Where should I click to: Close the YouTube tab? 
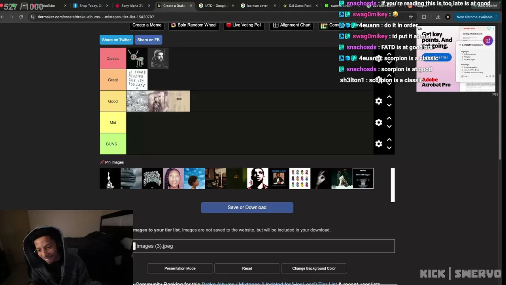pos(65,6)
